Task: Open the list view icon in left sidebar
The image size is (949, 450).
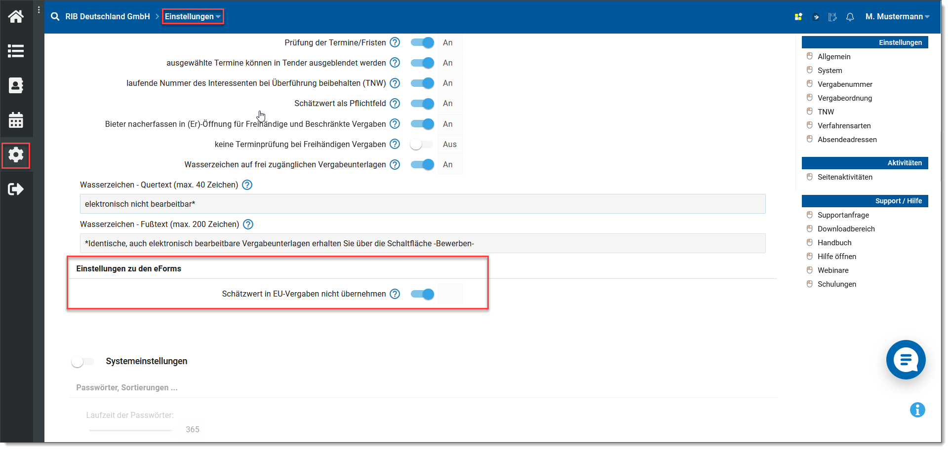Action: (16, 51)
